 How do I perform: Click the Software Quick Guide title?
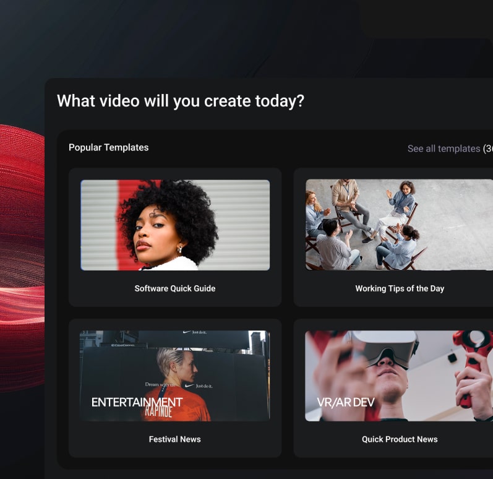(x=175, y=288)
